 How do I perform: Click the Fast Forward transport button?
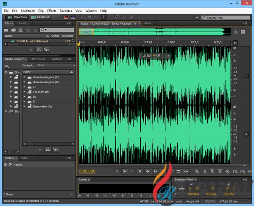(x=155, y=171)
